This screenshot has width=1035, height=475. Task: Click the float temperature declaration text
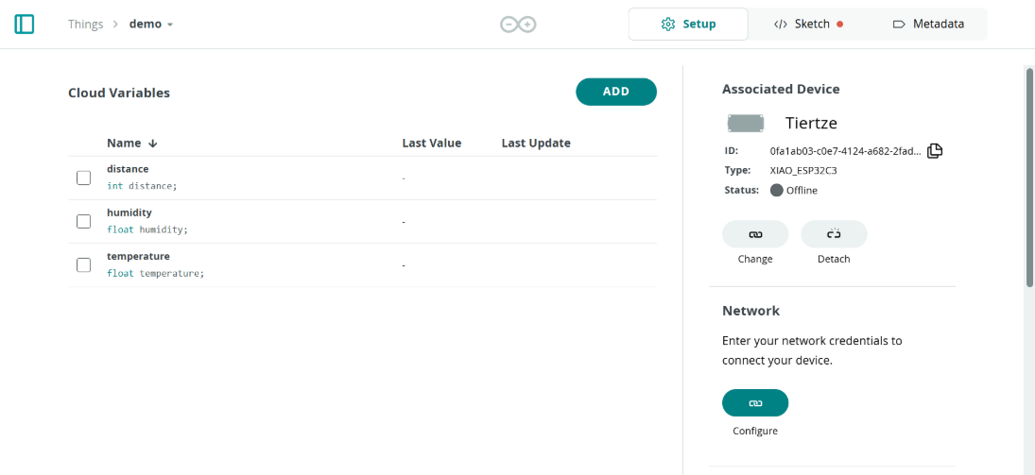click(x=156, y=273)
